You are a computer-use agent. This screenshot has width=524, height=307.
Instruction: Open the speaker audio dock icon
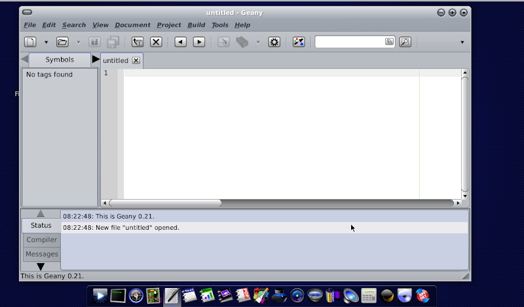[350, 296]
